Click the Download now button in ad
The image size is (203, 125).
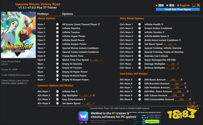pos(152,121)
